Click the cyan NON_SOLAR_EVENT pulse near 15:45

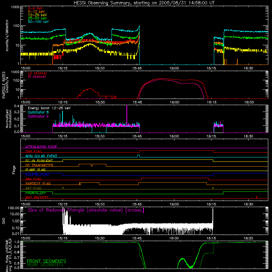click(138, 156)
